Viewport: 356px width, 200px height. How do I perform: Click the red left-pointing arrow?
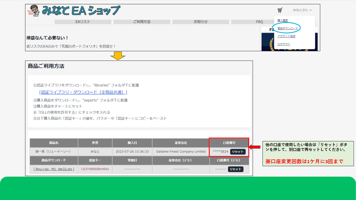click(x=255, y=147)
